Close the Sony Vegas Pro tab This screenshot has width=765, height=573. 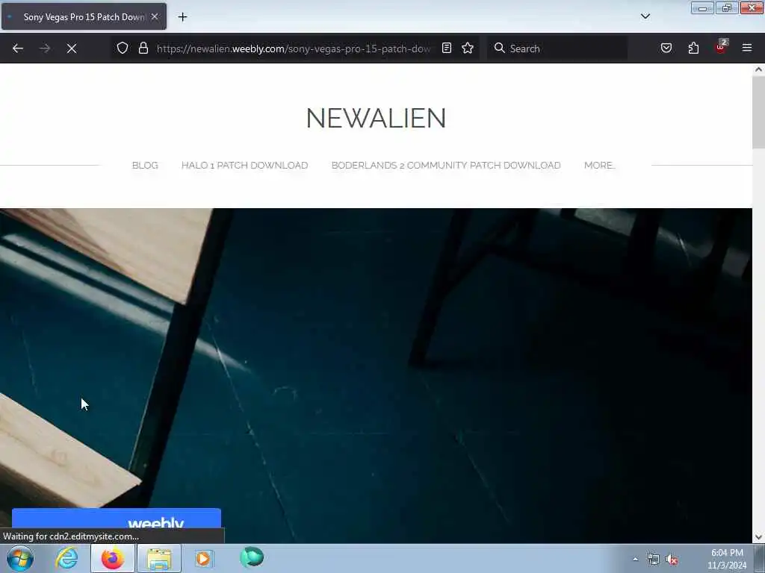click(155, 16)
